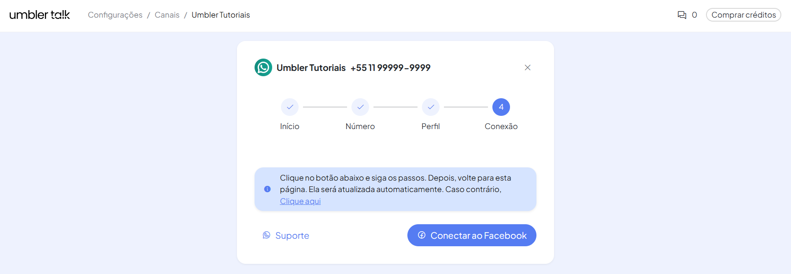791x274 pixels.
Task: Close the channel setup card
Action: 527,67
